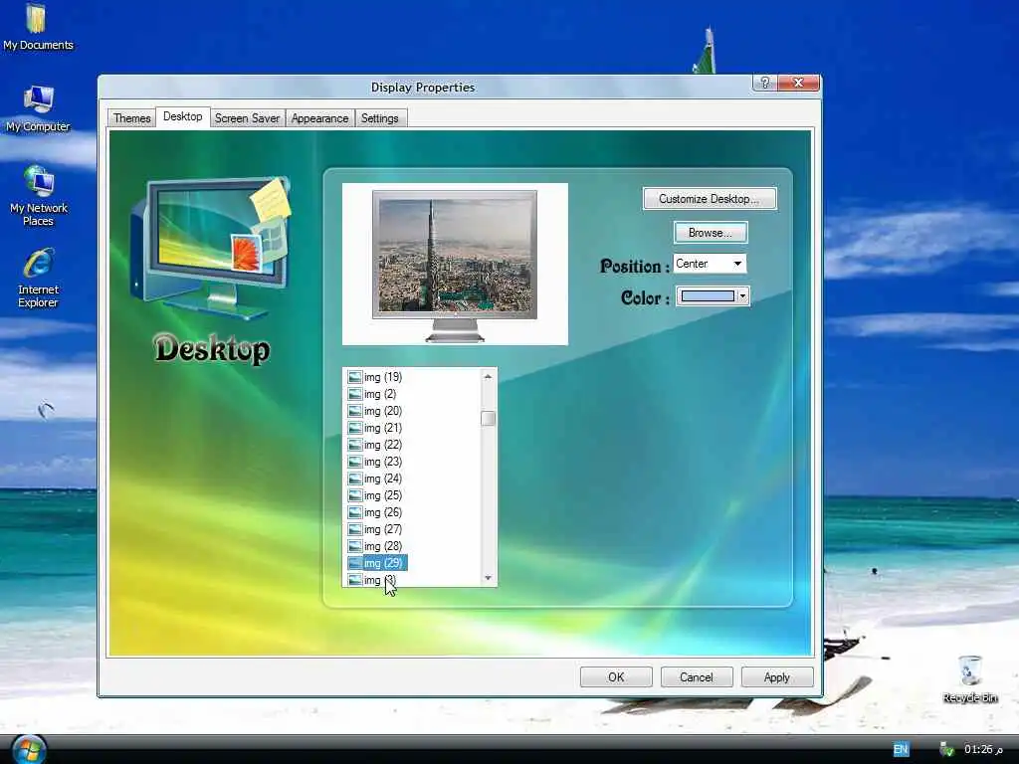The image size is (1019, 764).
Task: Select wallpaper "img (22)"
Action: tap(383, 445)
